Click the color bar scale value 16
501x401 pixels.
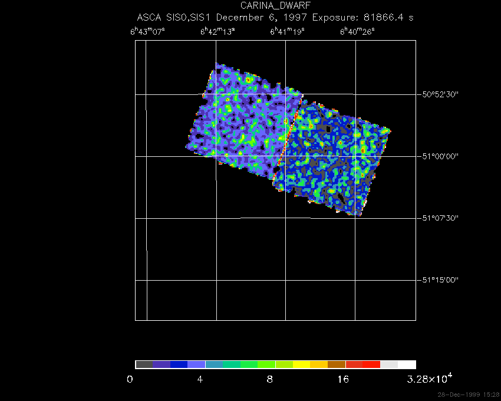pos(343,380)
